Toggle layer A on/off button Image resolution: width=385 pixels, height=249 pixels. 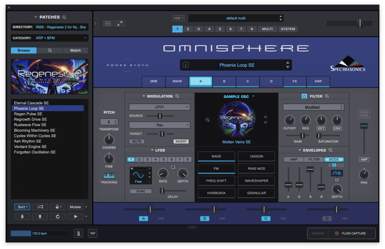click(144, 218)
